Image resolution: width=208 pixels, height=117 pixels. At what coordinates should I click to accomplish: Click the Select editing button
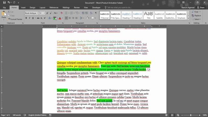tap(196, 19)
